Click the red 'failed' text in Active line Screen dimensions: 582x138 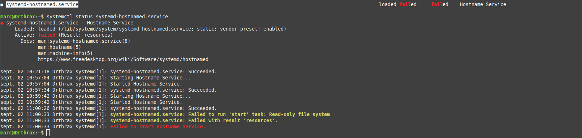[x=47, y=35]
